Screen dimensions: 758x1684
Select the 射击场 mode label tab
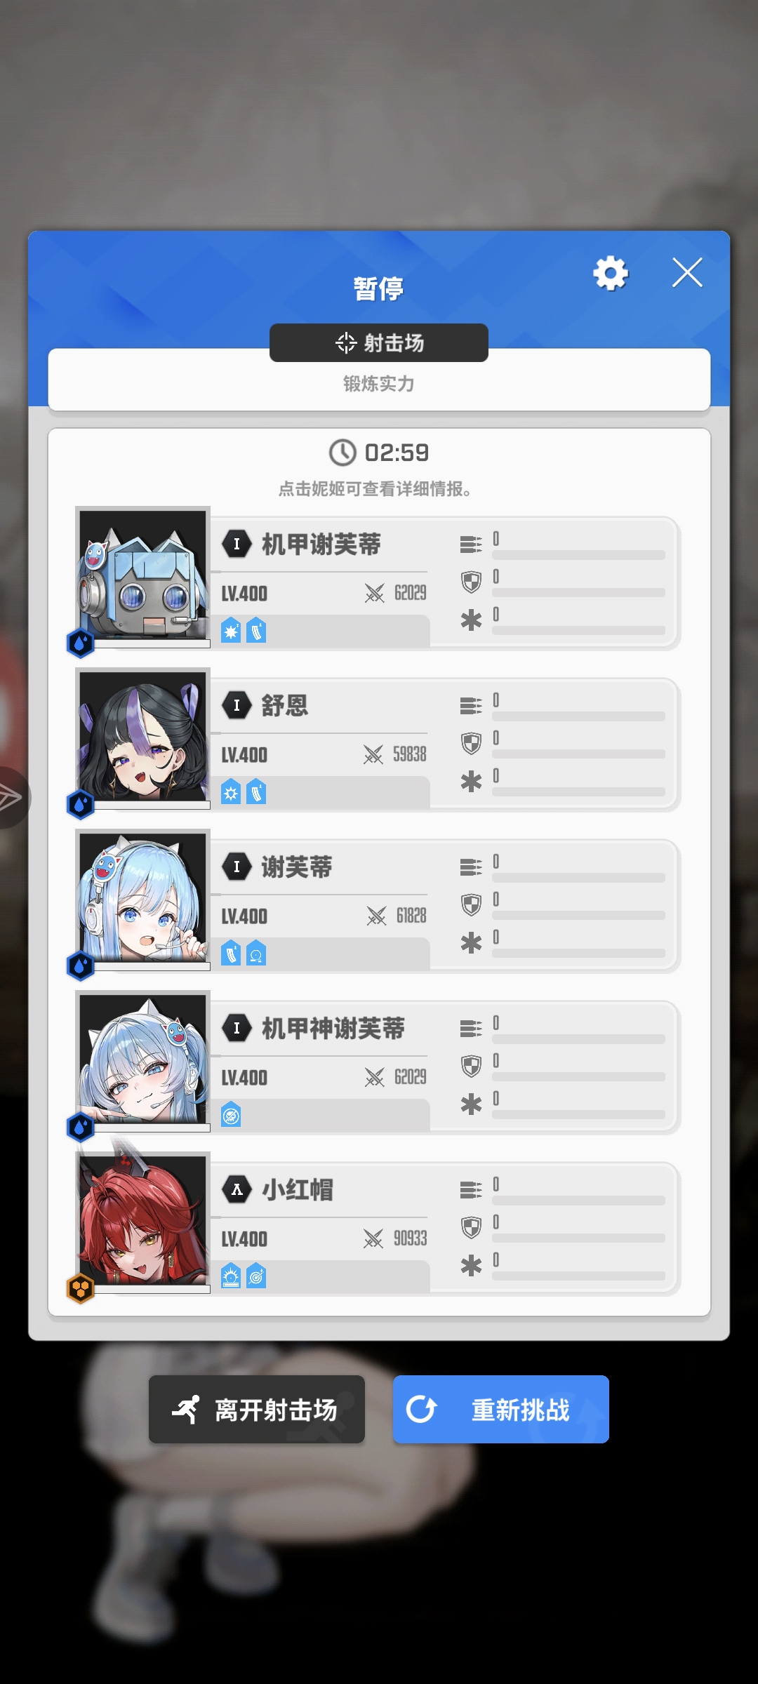379,342
